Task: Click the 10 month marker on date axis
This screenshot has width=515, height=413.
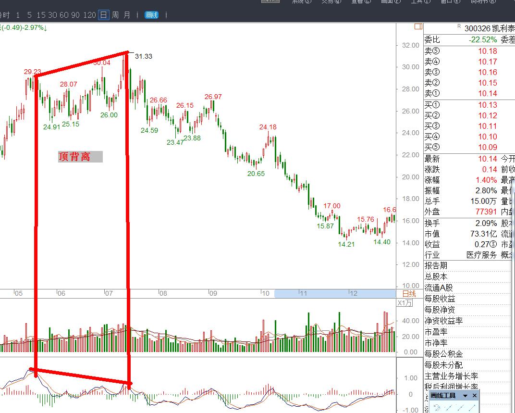Action: (x=265, y=293)
